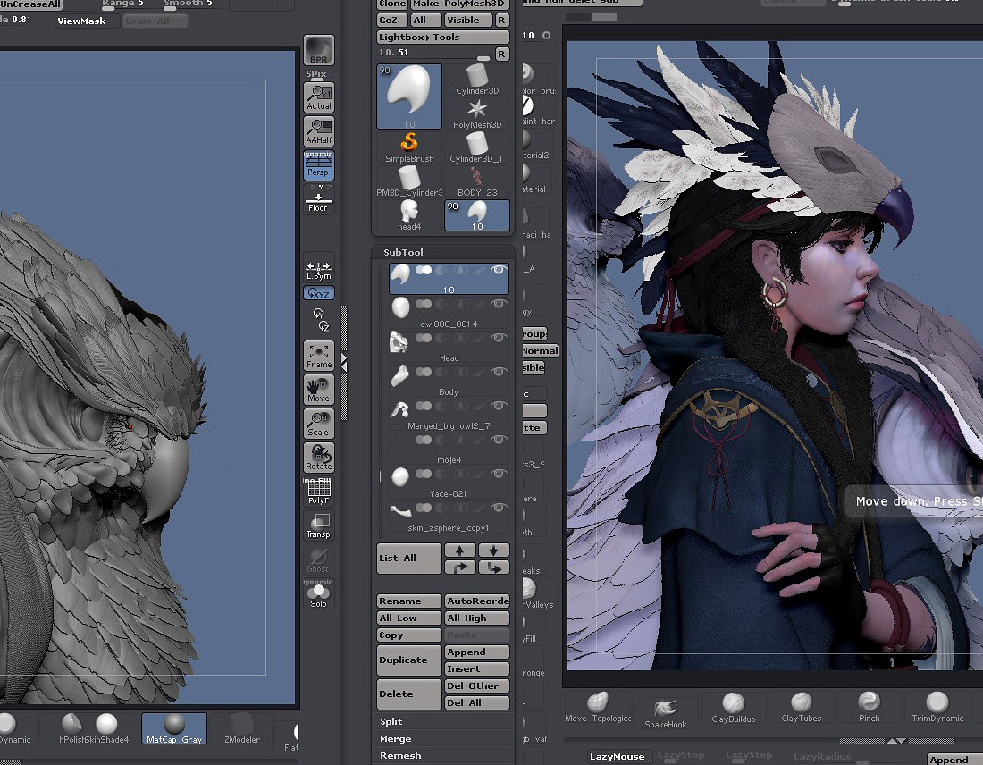The width and height of the screenshot is (983, 765).
Task: Select the Cylinder3D tool
Action: point(477,80)
